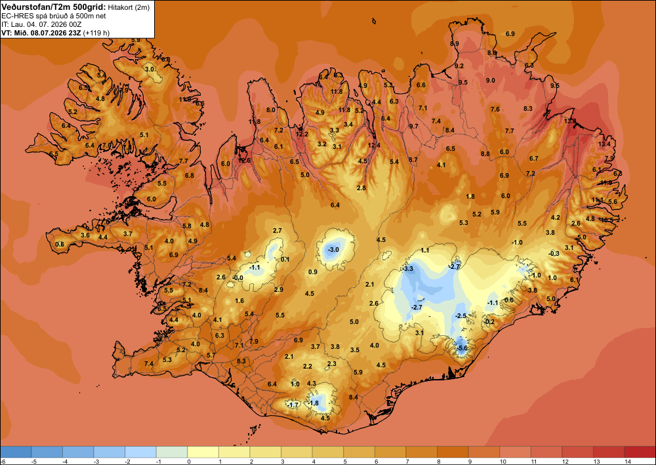Select the 2.8 temperature reading
The width and height of the screenshot is (656, 465).
361,188
